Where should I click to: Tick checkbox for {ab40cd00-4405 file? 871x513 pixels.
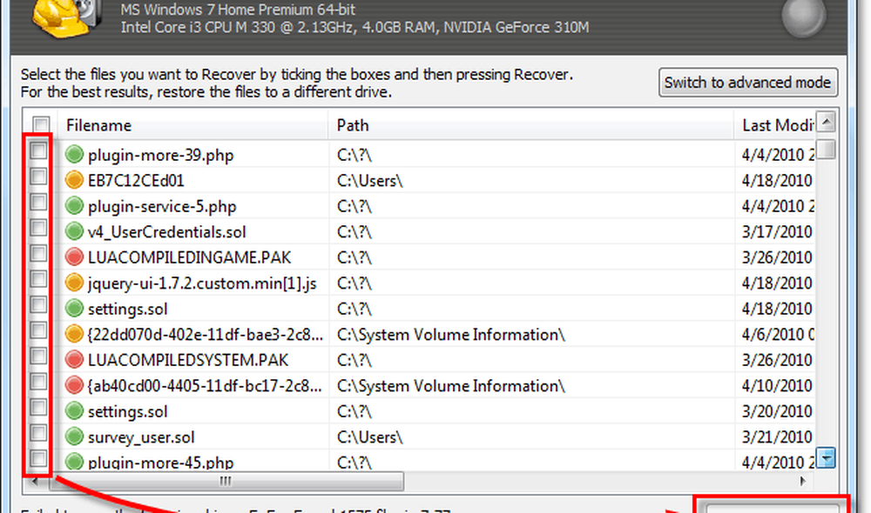click(x=38, y=382)
